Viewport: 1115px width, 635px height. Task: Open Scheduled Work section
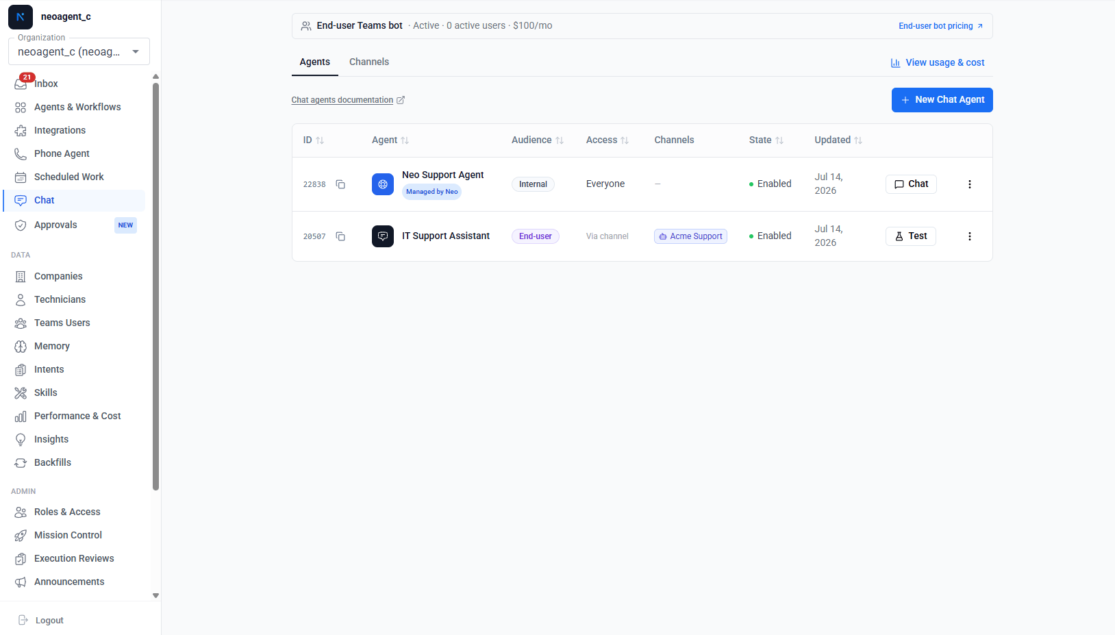pos(74,177)
